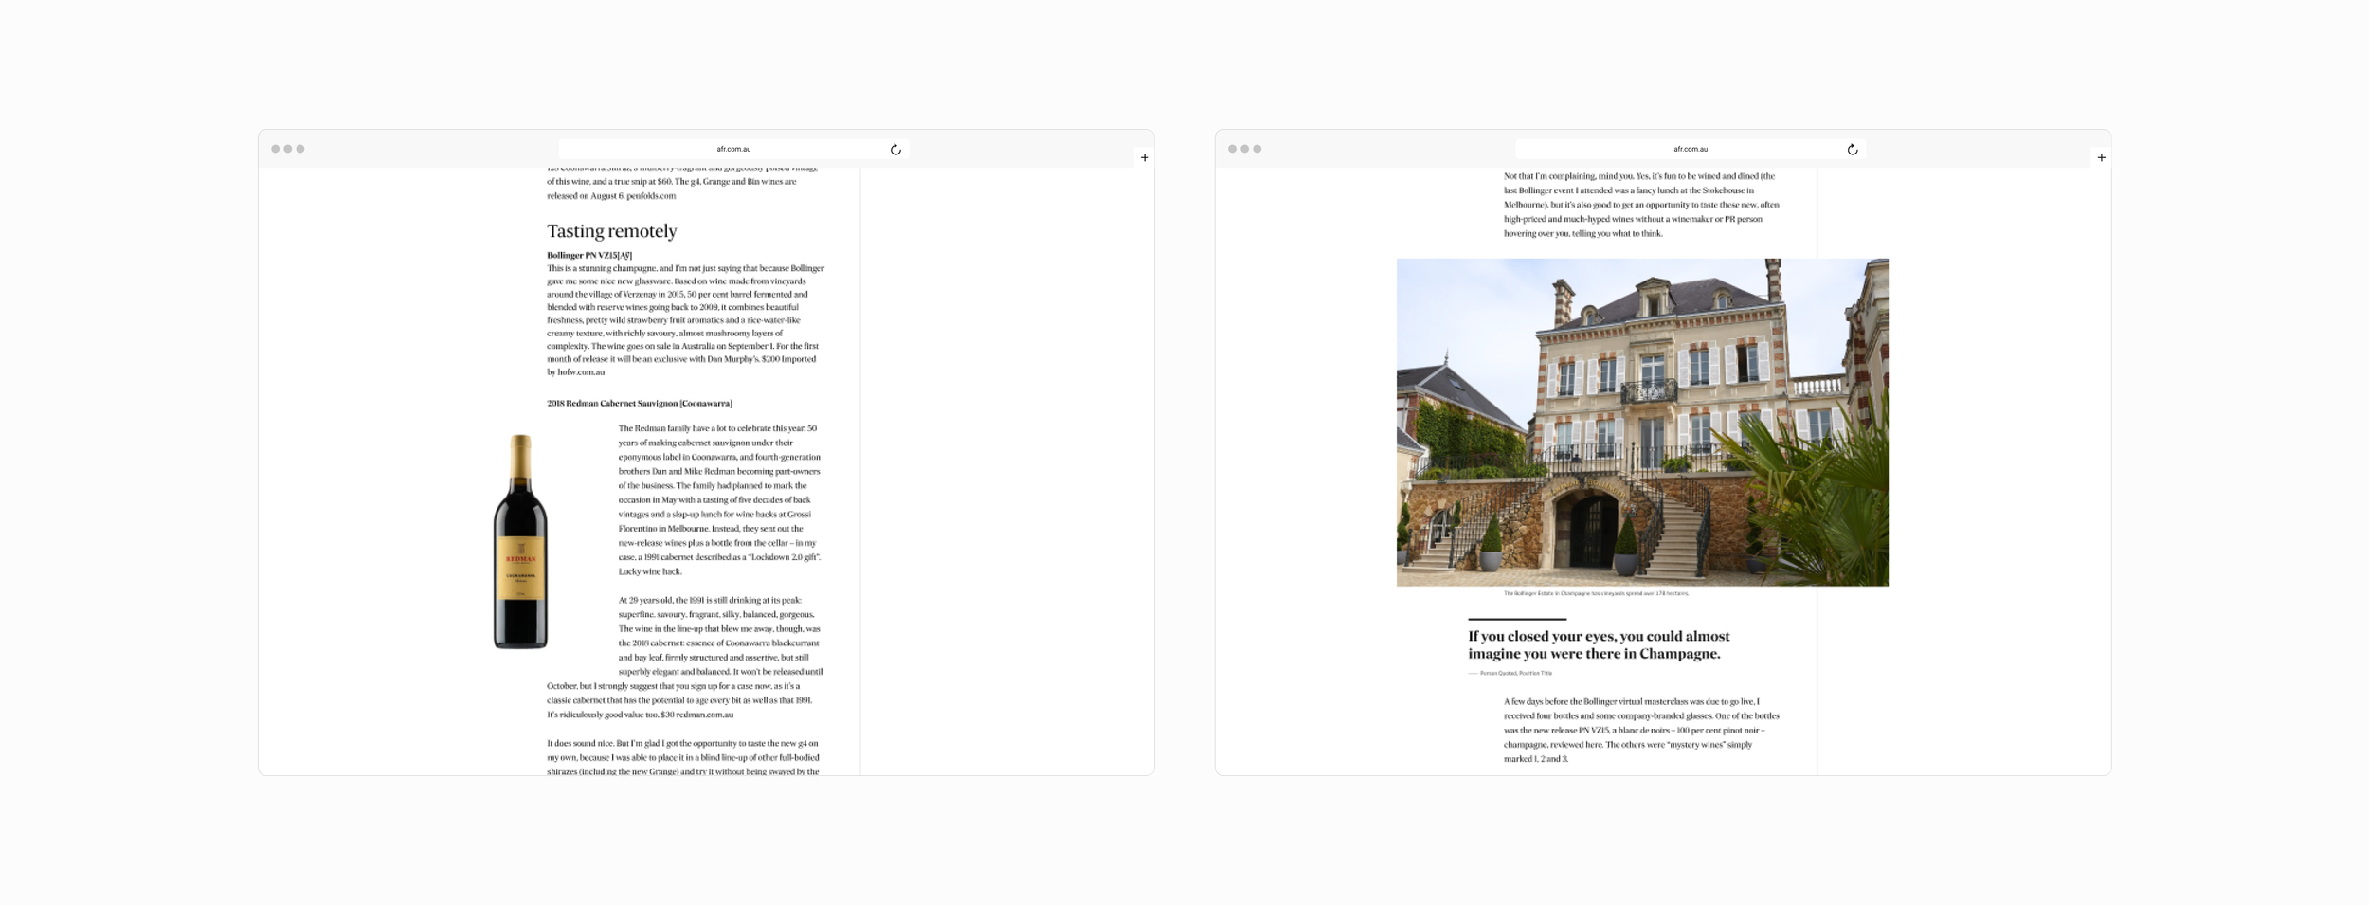Close the right browser window

coord(1233,149)
